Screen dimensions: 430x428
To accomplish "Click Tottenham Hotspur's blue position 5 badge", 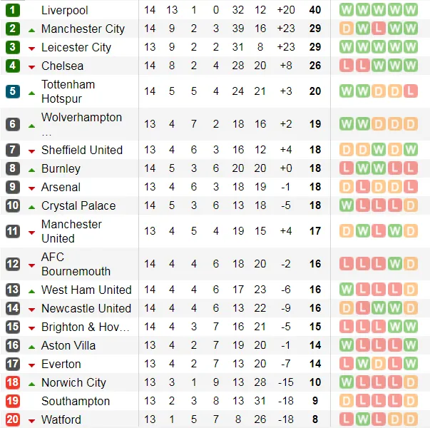I will 13,91.
